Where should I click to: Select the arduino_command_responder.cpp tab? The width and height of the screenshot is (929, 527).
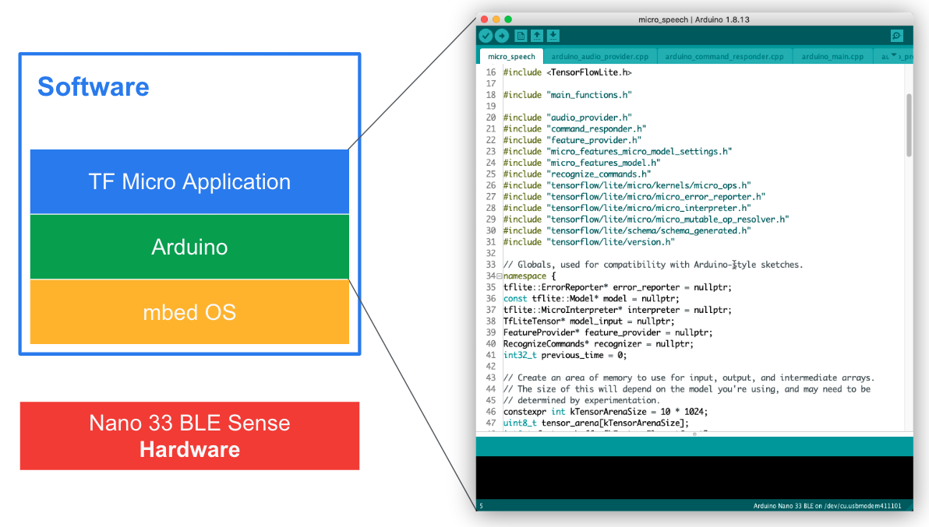click(x=724, y=57)
